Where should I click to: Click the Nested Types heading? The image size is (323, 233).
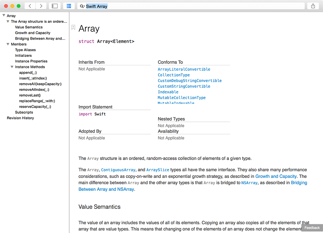tap(171, 119)
